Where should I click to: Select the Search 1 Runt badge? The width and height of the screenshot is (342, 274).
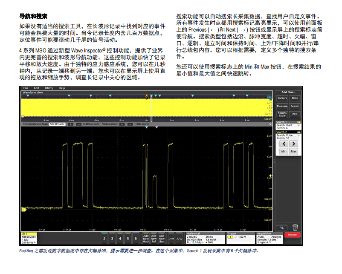point(288,125)
